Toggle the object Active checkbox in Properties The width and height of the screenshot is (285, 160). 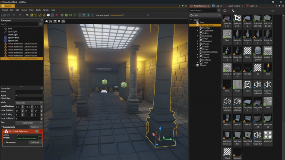[16, 96]
